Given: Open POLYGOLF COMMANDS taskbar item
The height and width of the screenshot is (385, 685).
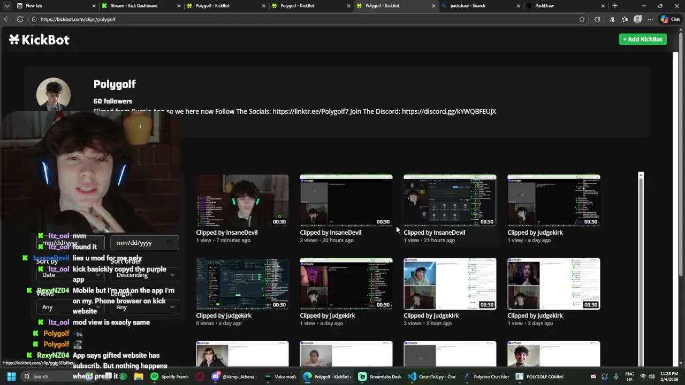Looking at the screenshot, I should [539, 376].
